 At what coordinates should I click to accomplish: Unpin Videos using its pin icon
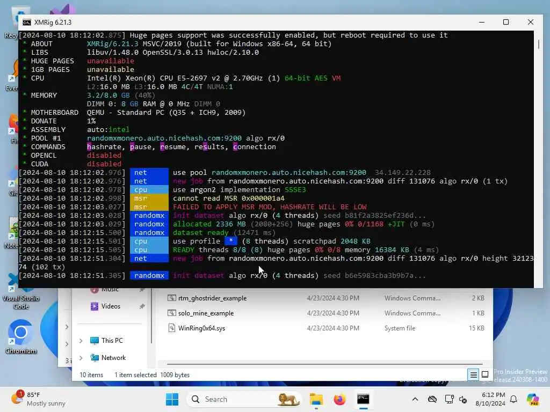pyautogui.click(x=142, y=306)
